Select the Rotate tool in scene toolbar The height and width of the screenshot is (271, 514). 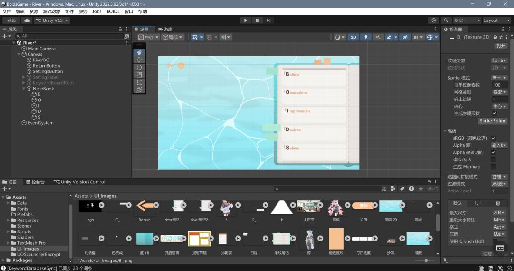pyautogui.click(x=139, y=67)
